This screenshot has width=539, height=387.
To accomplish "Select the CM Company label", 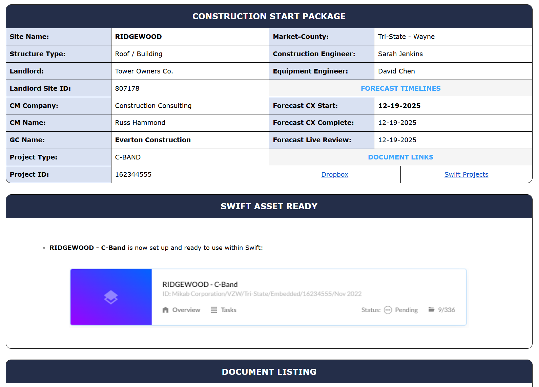I will pyautogui.click(x=34, y=106).
